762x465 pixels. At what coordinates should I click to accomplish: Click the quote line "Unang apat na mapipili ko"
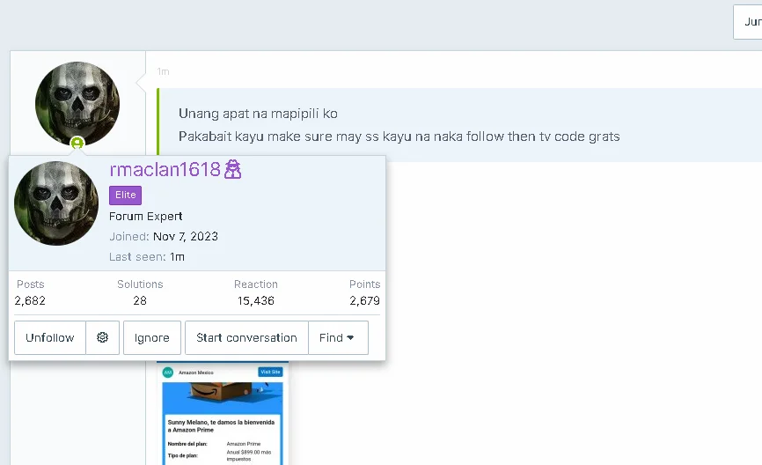pyautogui.click(x=258, y=114)
